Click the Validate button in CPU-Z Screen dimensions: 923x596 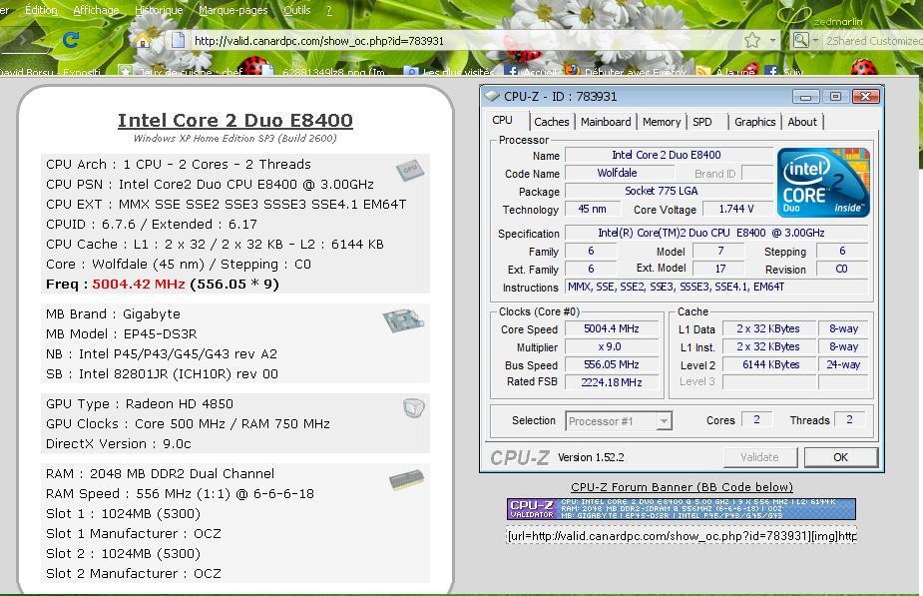(760, 457)
